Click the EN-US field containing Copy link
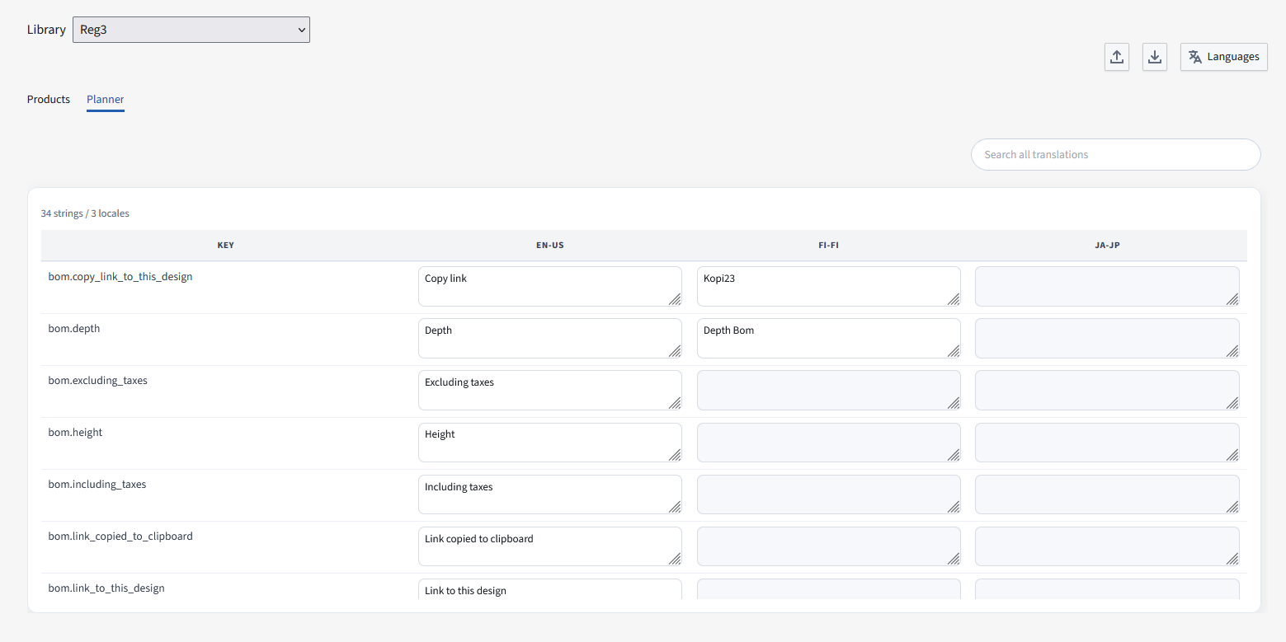The image size is (1286, 642). 549,286
